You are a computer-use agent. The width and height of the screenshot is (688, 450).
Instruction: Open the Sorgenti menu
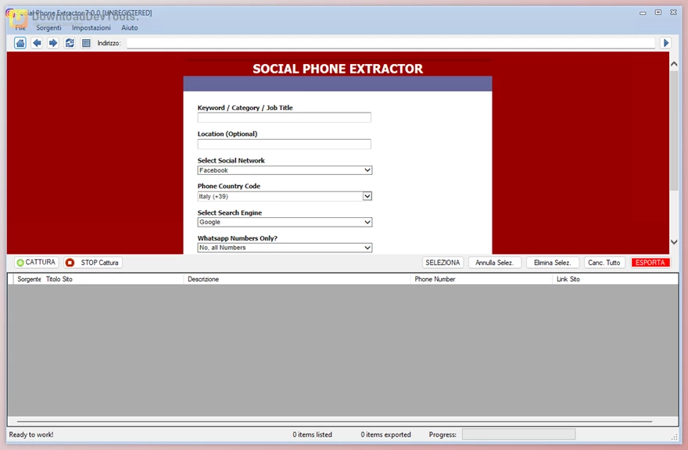pyautogui.click(x=48, y=27)
